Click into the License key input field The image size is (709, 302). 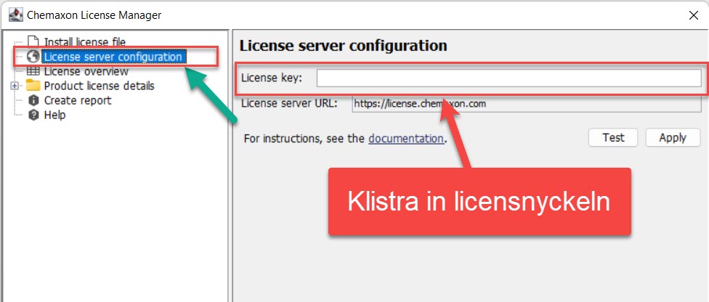click(x=509, y=78)
